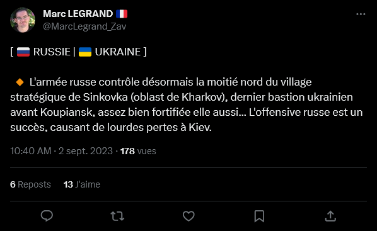The image size is (377, 231).
Task: Bookmark this tweet
Action: click(259, 216)
